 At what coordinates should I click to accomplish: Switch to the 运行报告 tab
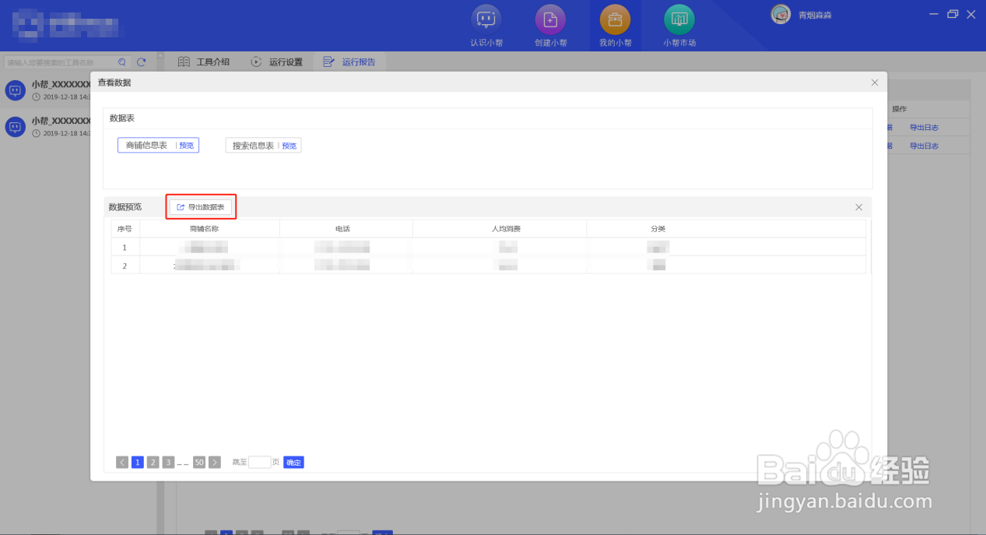(349, 62)
